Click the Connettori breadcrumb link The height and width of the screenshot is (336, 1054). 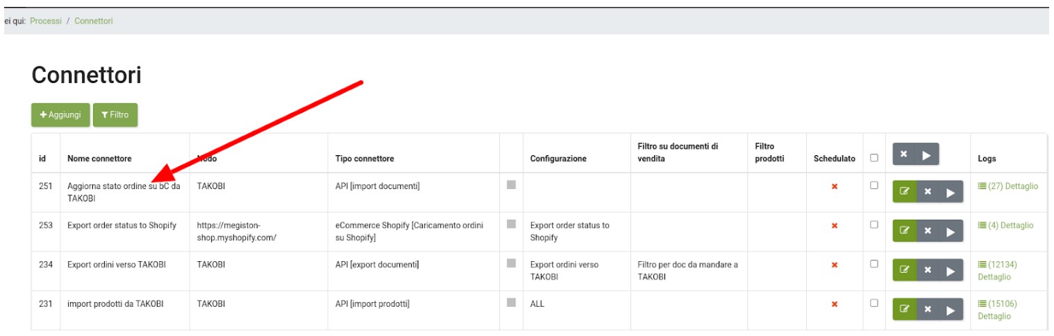coord(94,21)
